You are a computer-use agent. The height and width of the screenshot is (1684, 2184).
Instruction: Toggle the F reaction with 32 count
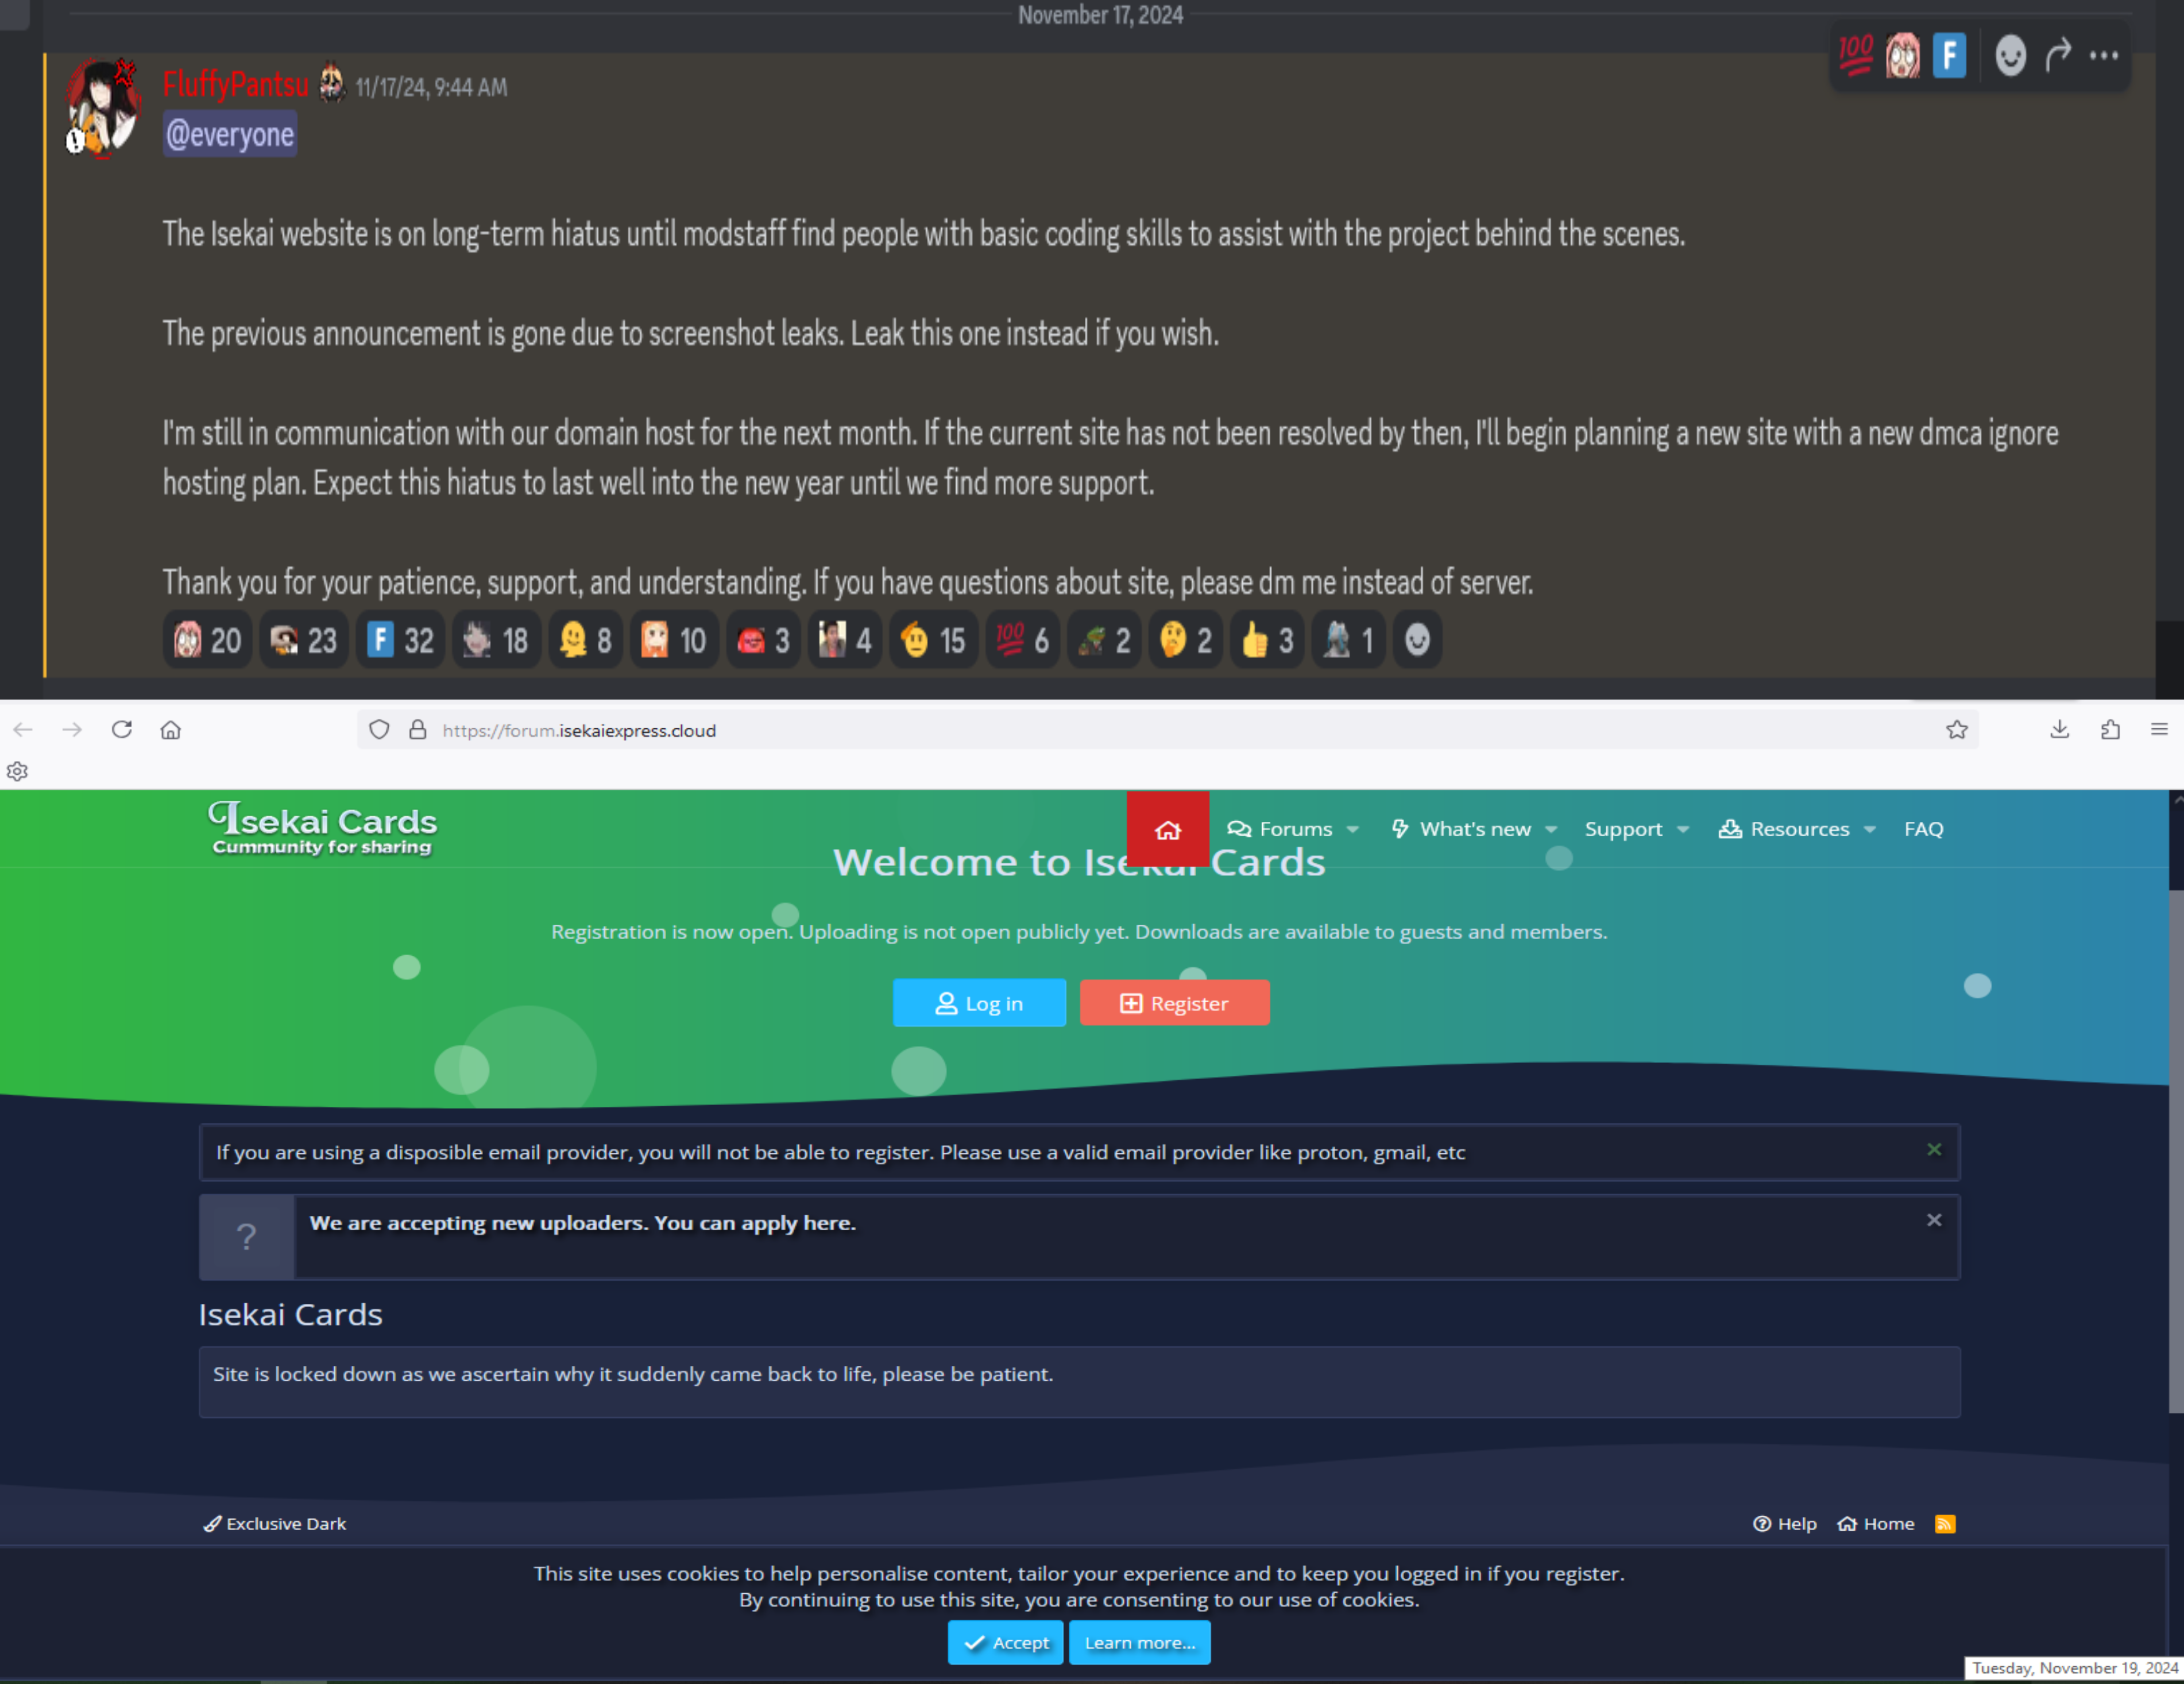399,640
